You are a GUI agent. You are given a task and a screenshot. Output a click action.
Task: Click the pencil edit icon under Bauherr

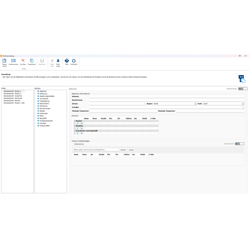pyautogui.click(x=78, y=123)
